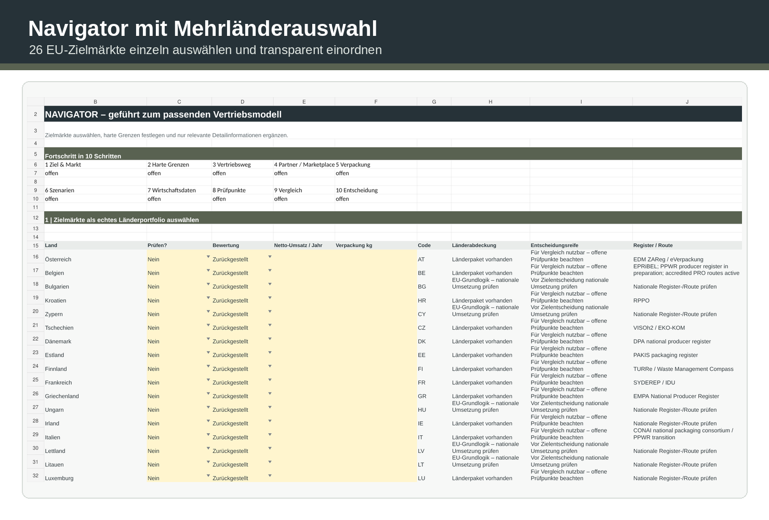Select column F header

pyautogui.click(x=376, y=102)
